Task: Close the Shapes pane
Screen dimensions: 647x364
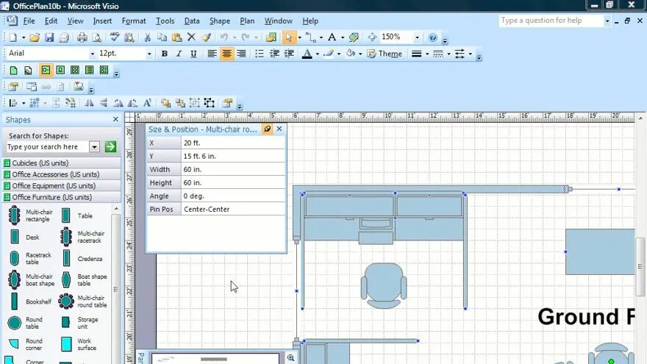Action: click(x=115, y=119)
